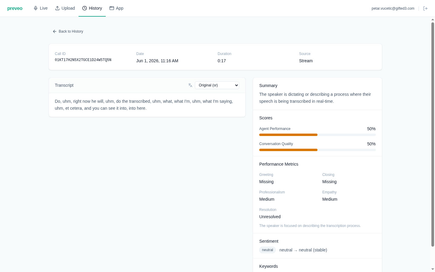
Task: Open the App tab
Action: pyautogui.click(x=116, y=8)
